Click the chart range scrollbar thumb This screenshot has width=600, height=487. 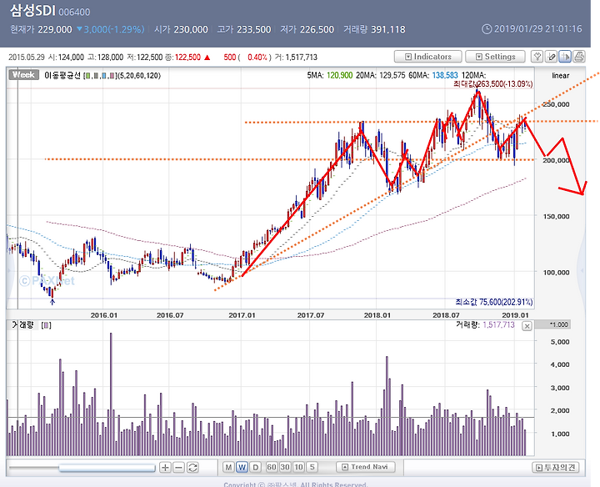click(x=107, y=468)
